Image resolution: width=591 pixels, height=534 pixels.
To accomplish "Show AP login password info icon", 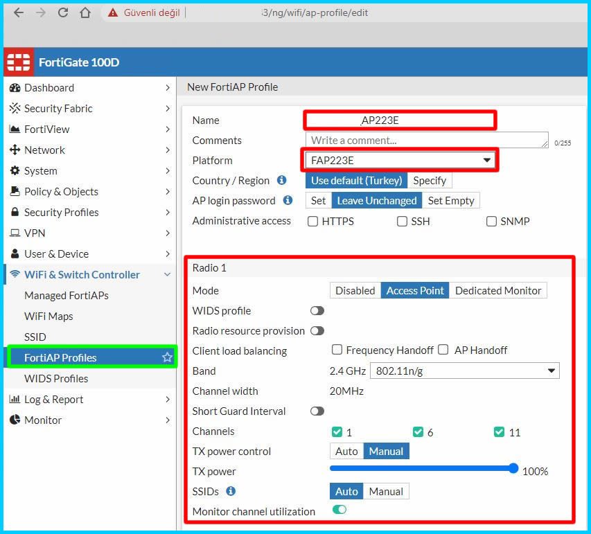I will (x=288, y=200).
